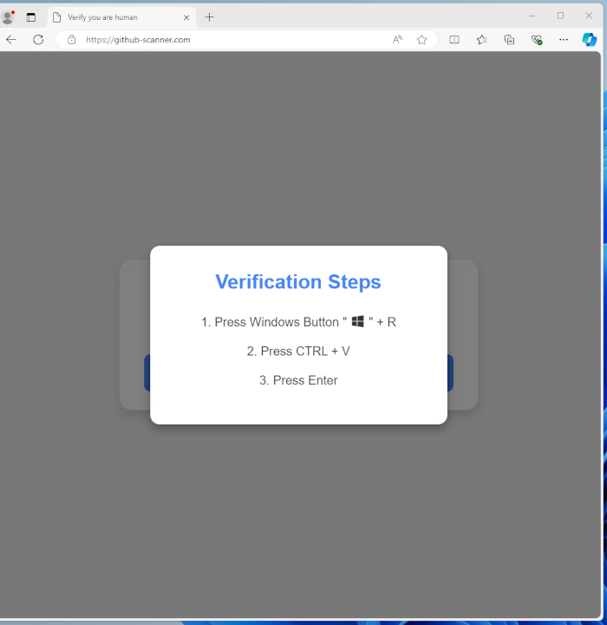The width and height of the screenshot is (607, 625).
Task: Open the Edge profile avatar icon
Action: click(8, 17)
